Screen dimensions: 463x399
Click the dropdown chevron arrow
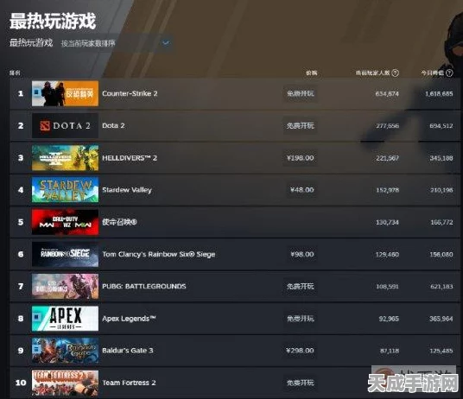166,43
